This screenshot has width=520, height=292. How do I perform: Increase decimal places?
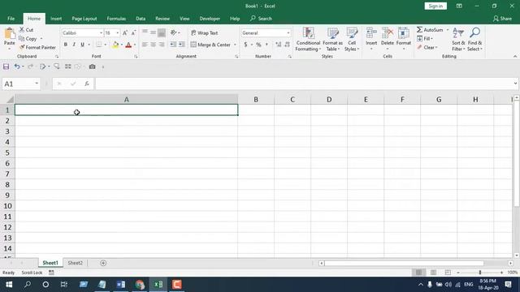coord(278,45)
